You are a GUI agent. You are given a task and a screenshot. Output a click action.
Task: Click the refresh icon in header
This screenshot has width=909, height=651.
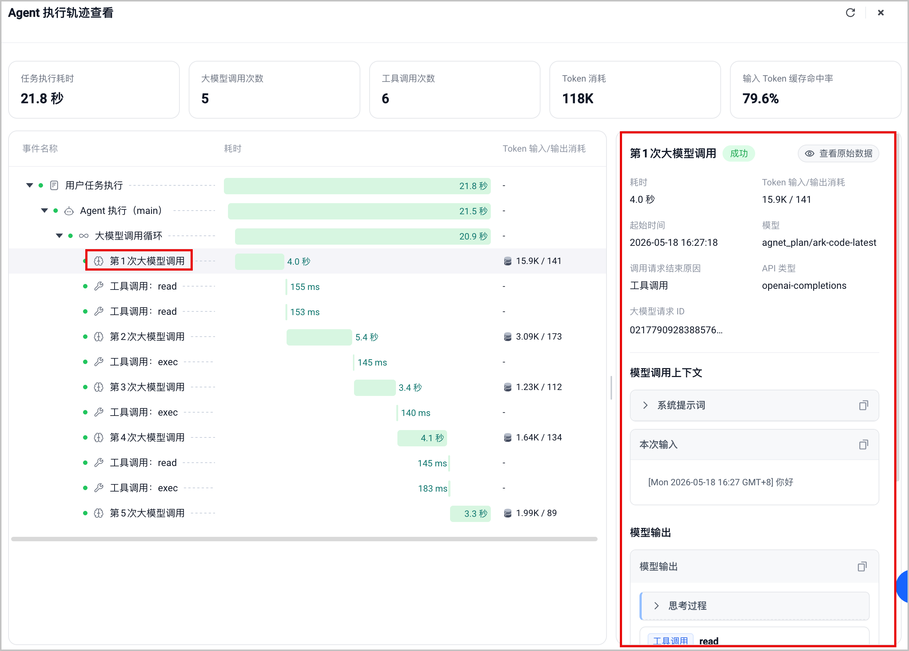pyautogui.click(x=850, y=13)
